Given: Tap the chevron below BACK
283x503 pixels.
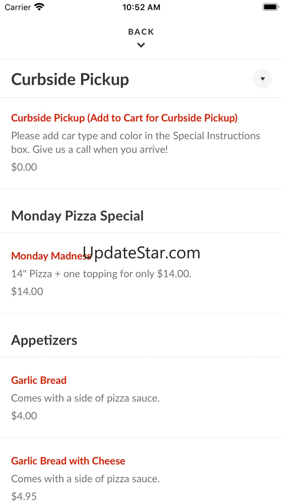Looking at the screenshot, I should click(x=141, y=45).
